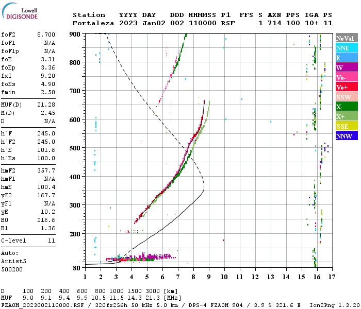361x309 pixels.
Task: Click the Ion2Png 1.3.20 version text
Action: coord(335,305)
